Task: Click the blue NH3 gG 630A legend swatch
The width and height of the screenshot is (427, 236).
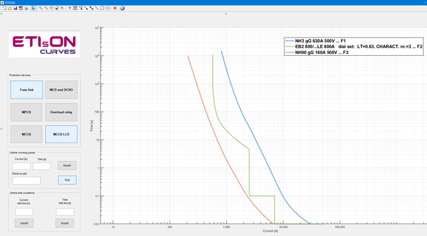Action: [289, 41]
